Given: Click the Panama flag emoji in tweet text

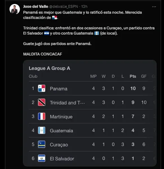Looking at the screenshot, I should [x=55, y=18].
